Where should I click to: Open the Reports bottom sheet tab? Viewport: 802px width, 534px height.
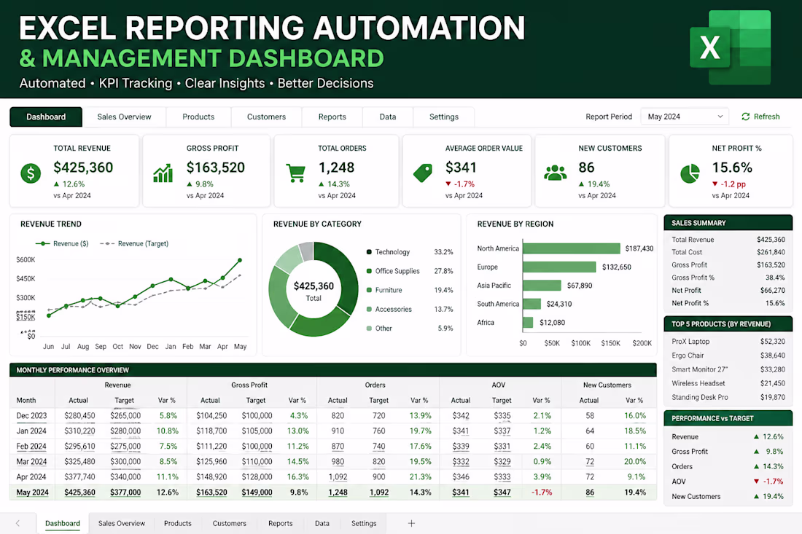280,523
